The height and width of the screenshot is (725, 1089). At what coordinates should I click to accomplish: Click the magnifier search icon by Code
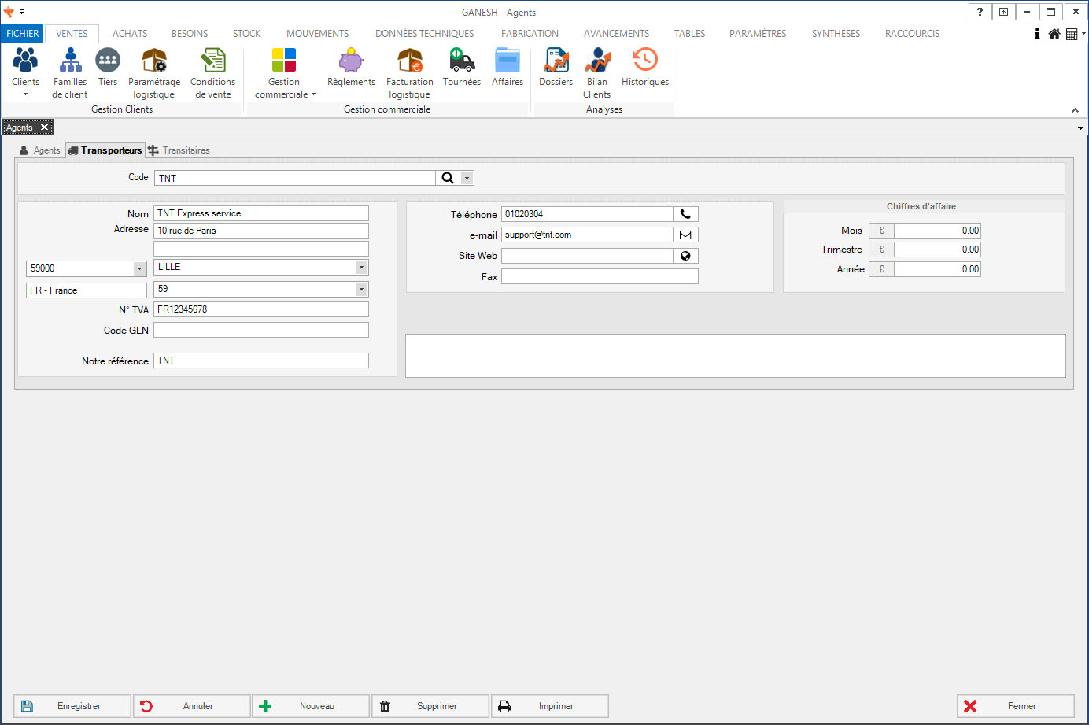pyautogui.click(x=448, y=178)
